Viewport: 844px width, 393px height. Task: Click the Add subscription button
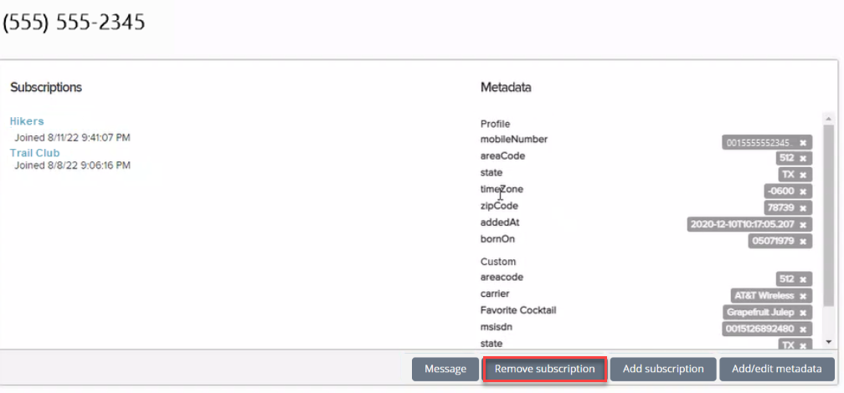[662, 369]
